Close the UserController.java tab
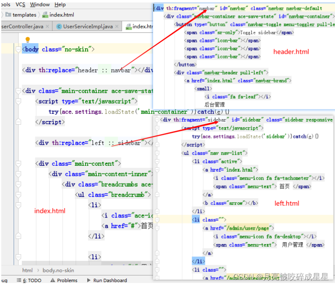 tap(47, 26)
